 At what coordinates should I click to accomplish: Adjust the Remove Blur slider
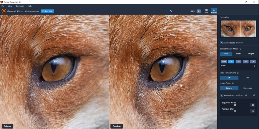[235, 111]
